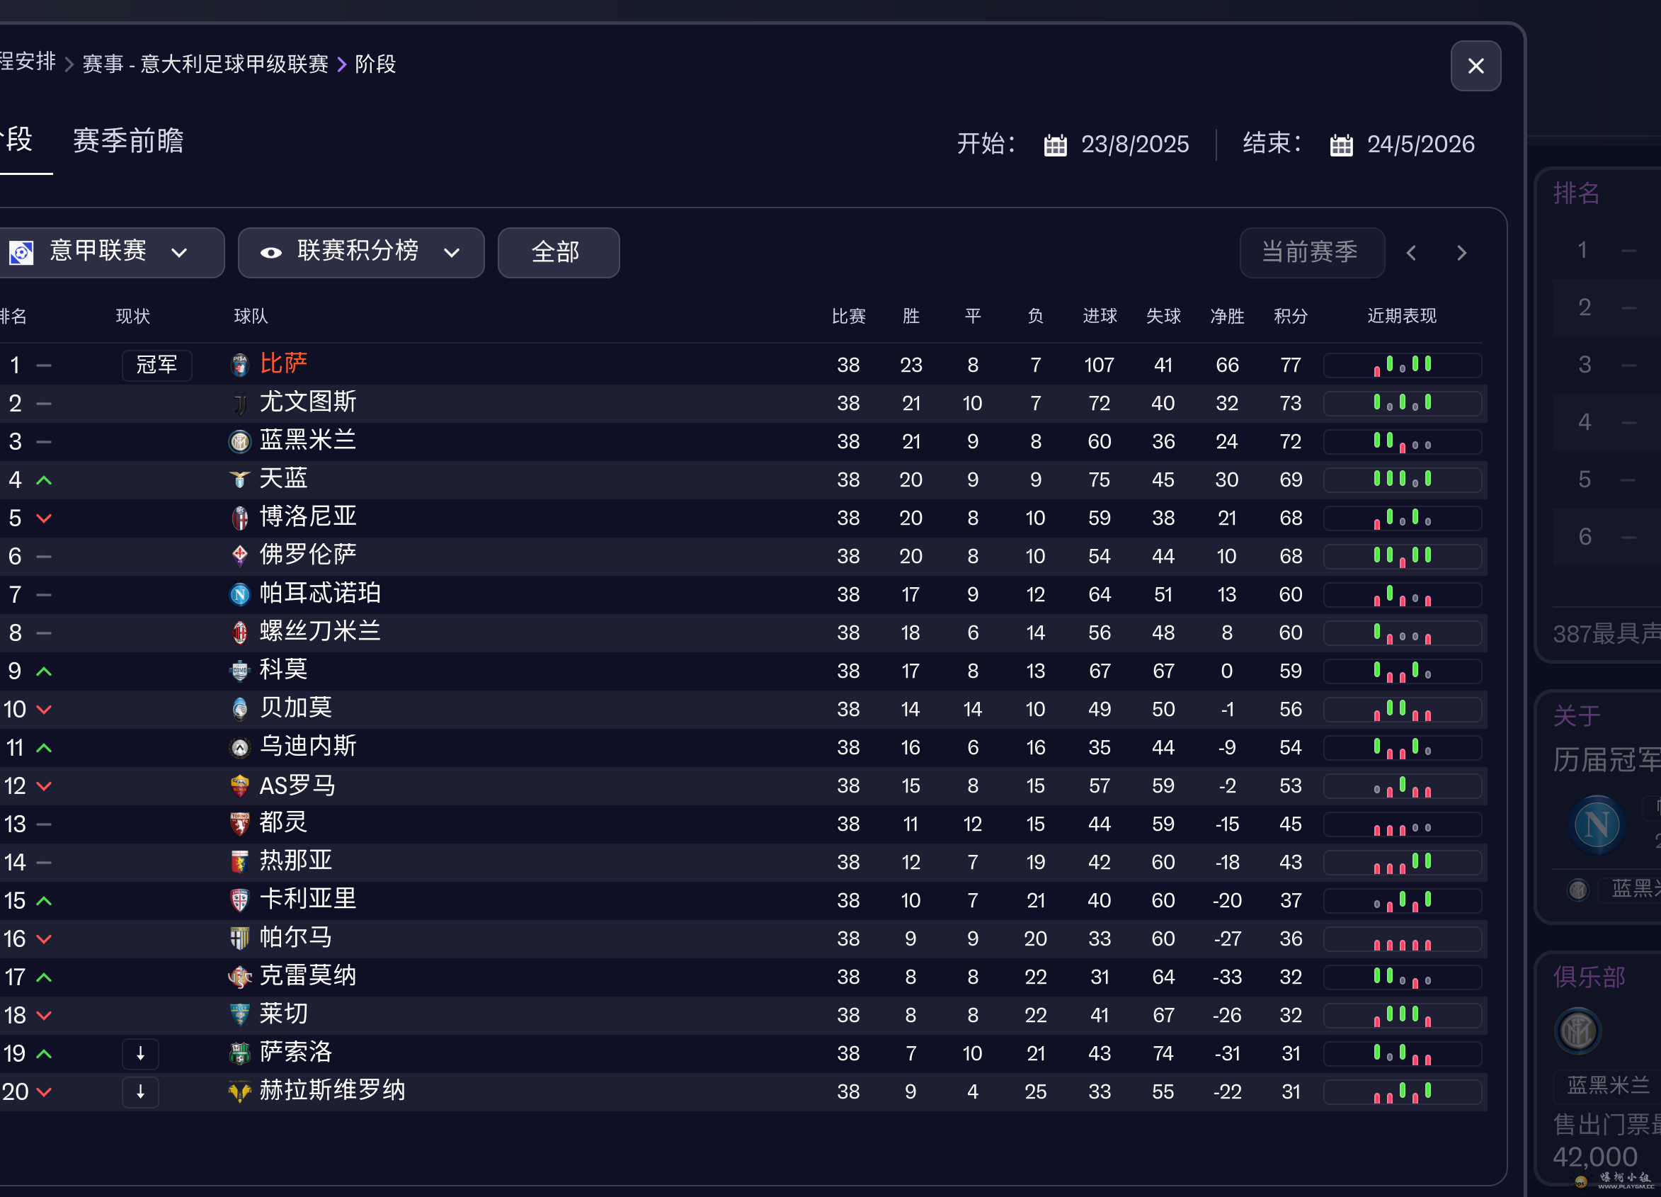Switch to the 赛季前瞻 tab
Screen dimensions: 1661x1197
coord(128,141)
